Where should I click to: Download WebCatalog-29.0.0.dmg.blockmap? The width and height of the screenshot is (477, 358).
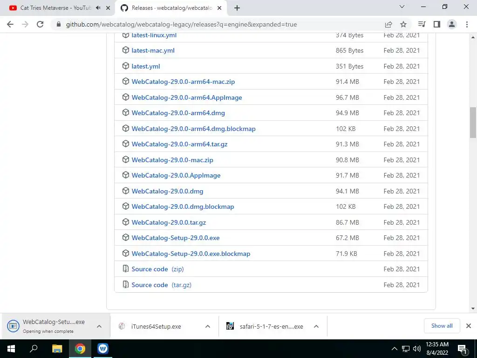[183, 207]
